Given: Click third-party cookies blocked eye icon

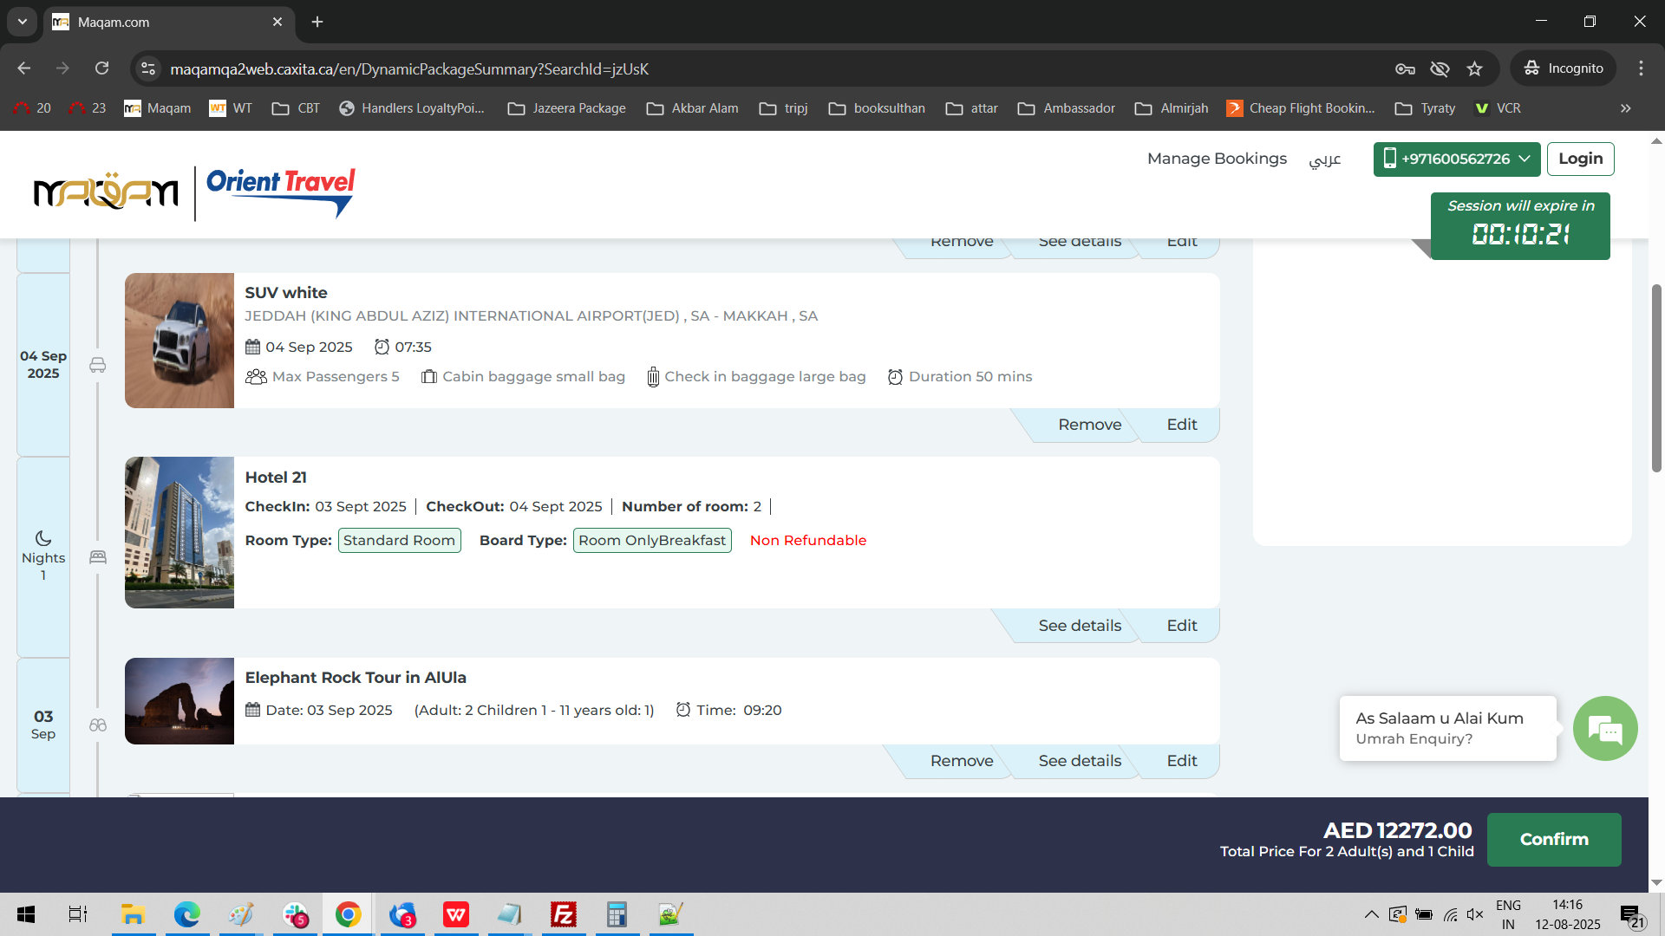Looking at the screenshot, I should coord(1440,68).
